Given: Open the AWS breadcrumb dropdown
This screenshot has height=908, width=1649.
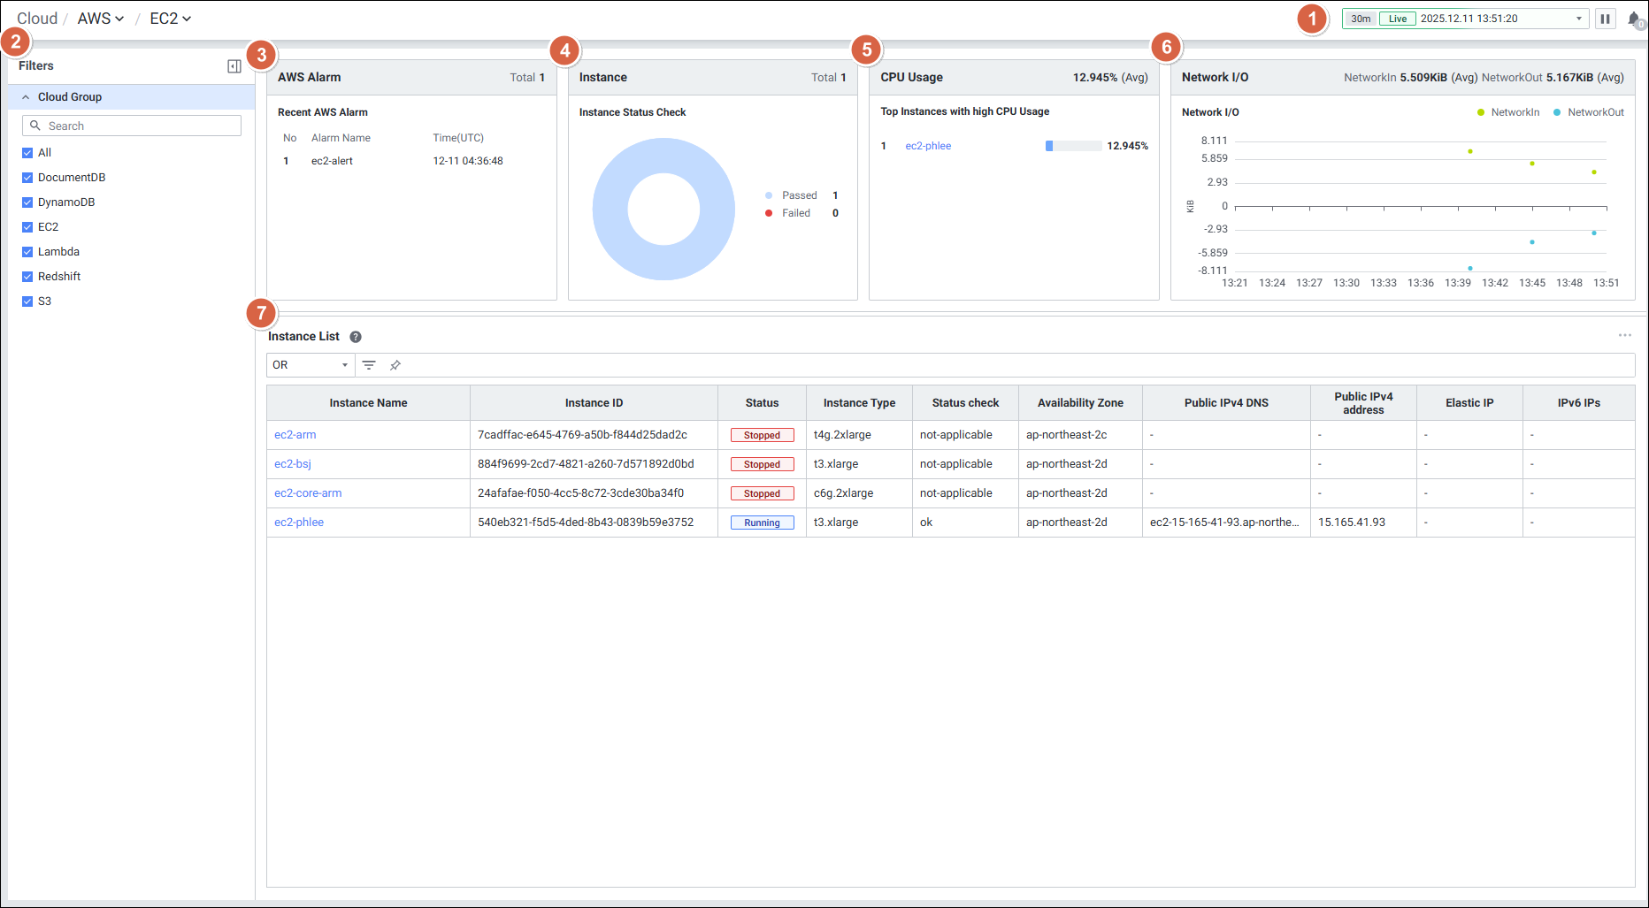Looking at the screenshot, I should [101, 19].
